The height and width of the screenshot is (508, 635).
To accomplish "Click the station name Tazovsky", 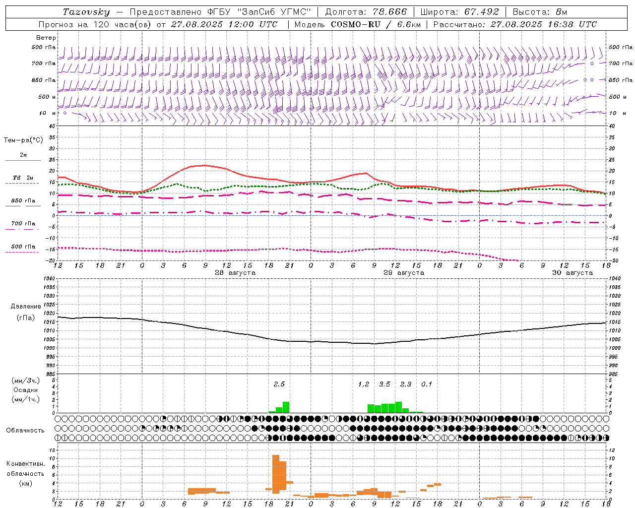I will [x=86, y=12].
